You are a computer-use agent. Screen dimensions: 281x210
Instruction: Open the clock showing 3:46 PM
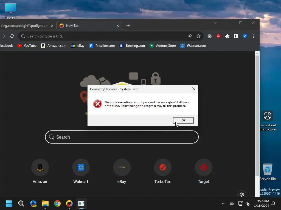(x=262, y=203)
